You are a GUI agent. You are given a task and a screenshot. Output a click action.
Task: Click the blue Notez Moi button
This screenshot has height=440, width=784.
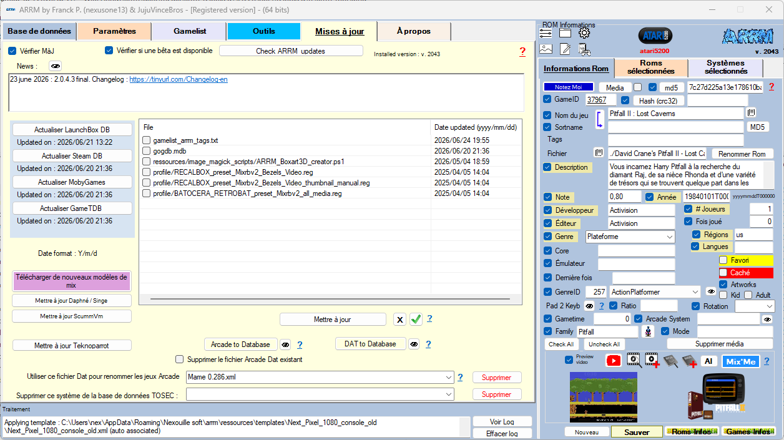[x=568, y=87]
